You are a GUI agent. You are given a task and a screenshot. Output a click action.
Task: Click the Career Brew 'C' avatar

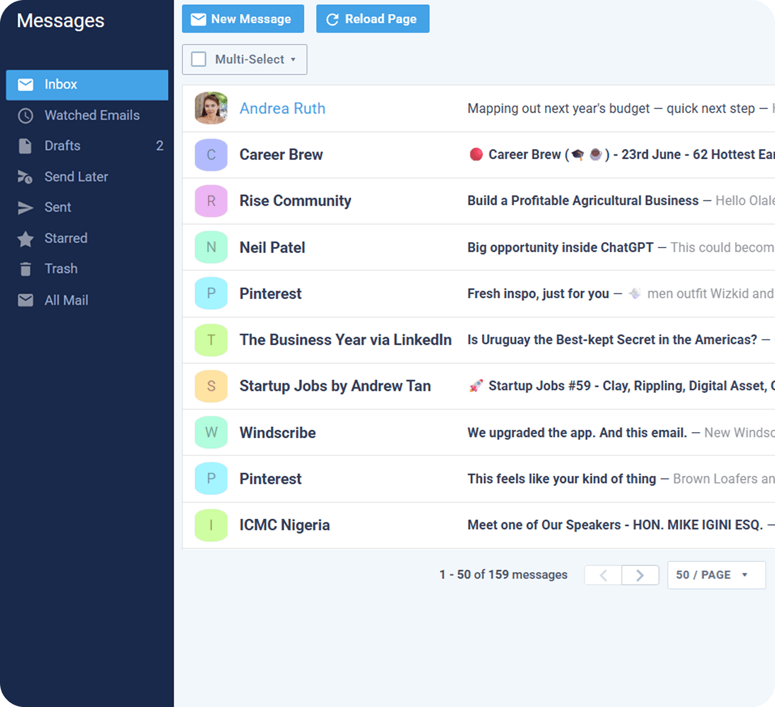pos(211,155)
